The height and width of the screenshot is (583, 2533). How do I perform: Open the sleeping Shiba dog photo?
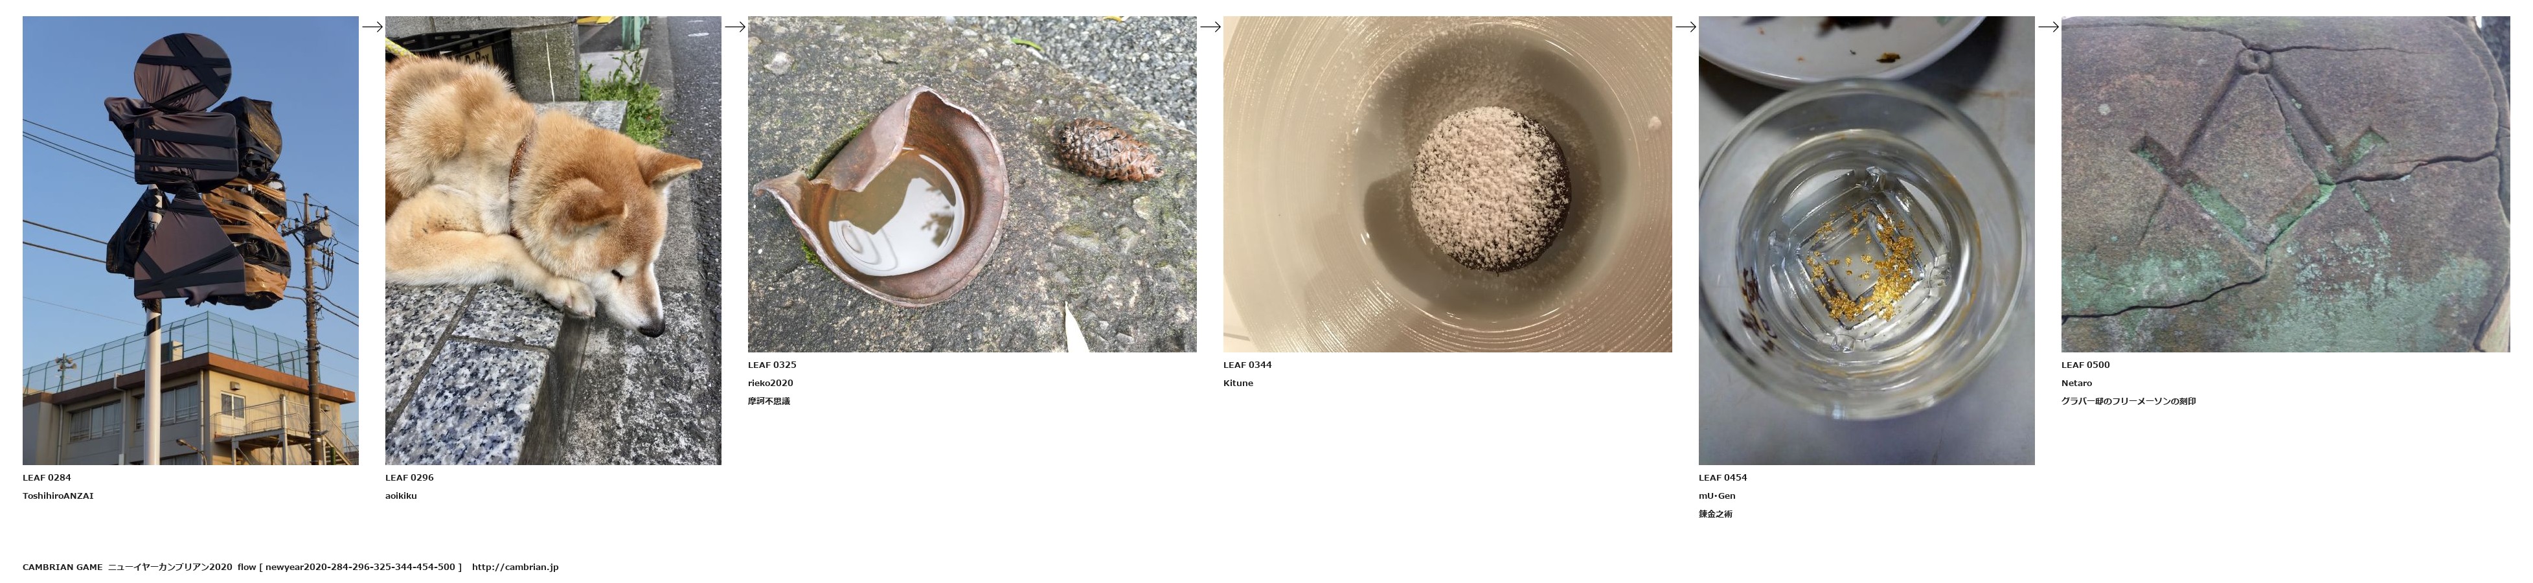click(x=554, y=240)
